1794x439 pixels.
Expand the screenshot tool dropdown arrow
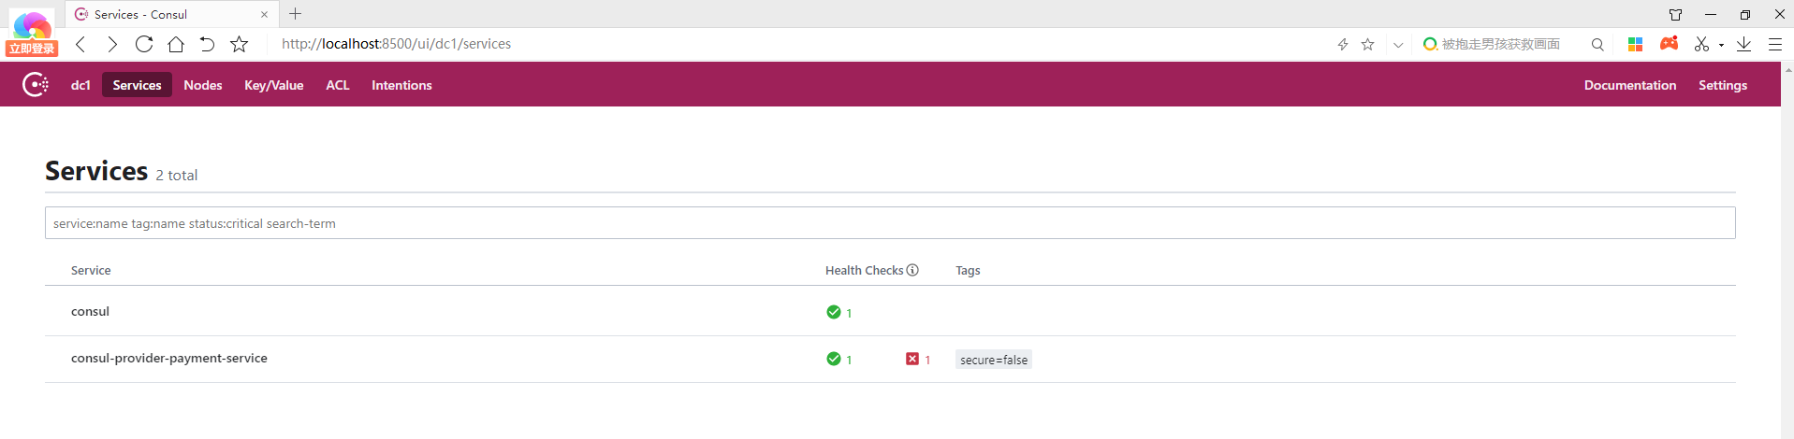pyautogui.click(x=1721, y=45)
